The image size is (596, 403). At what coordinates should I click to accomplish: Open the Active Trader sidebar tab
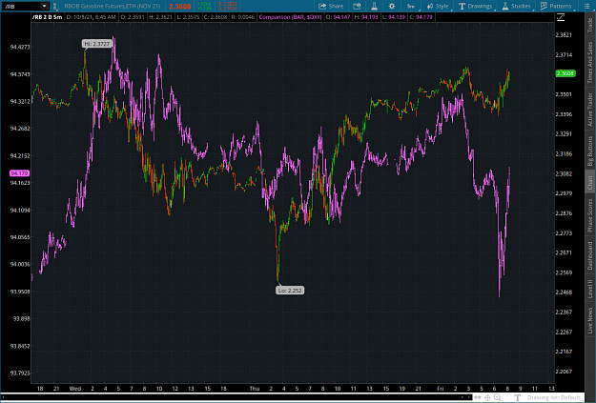click(590, 110)
